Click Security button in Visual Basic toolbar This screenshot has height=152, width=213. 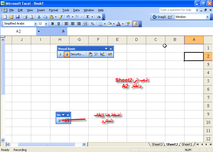(77, 54)
